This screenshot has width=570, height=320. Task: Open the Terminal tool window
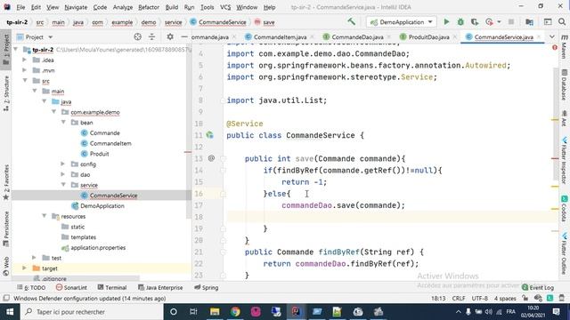pos(112,287)
